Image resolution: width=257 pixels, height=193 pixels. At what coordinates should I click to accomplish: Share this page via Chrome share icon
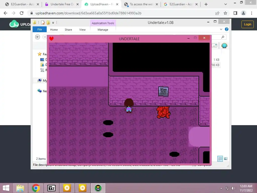click(217, 13)
